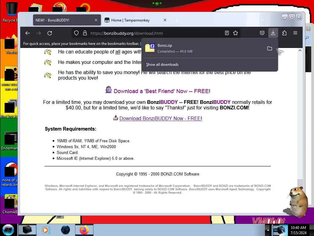Screen dimensions: 314x236
Task: Close the BonziBUDDY tab
Action: tap(96, 20)
